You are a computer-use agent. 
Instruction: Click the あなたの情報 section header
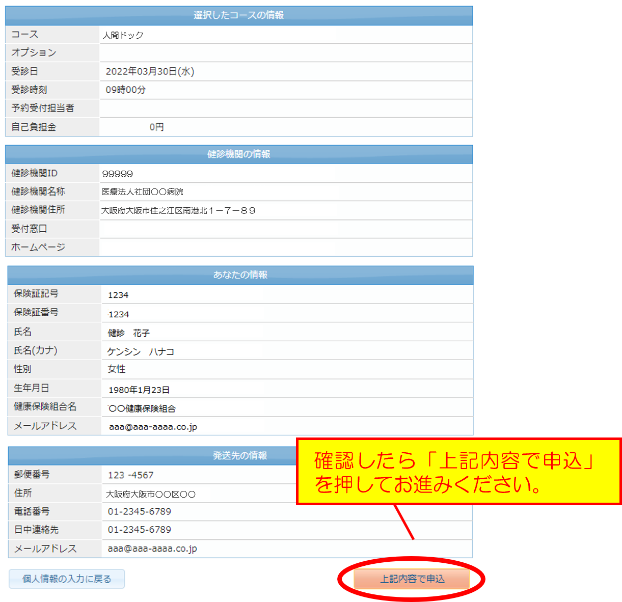click(240, 275)
